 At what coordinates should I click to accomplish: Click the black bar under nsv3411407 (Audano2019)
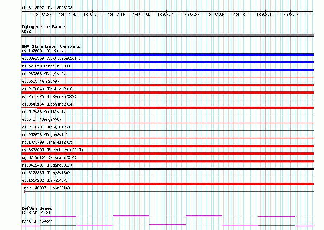[x=167, y=169]
